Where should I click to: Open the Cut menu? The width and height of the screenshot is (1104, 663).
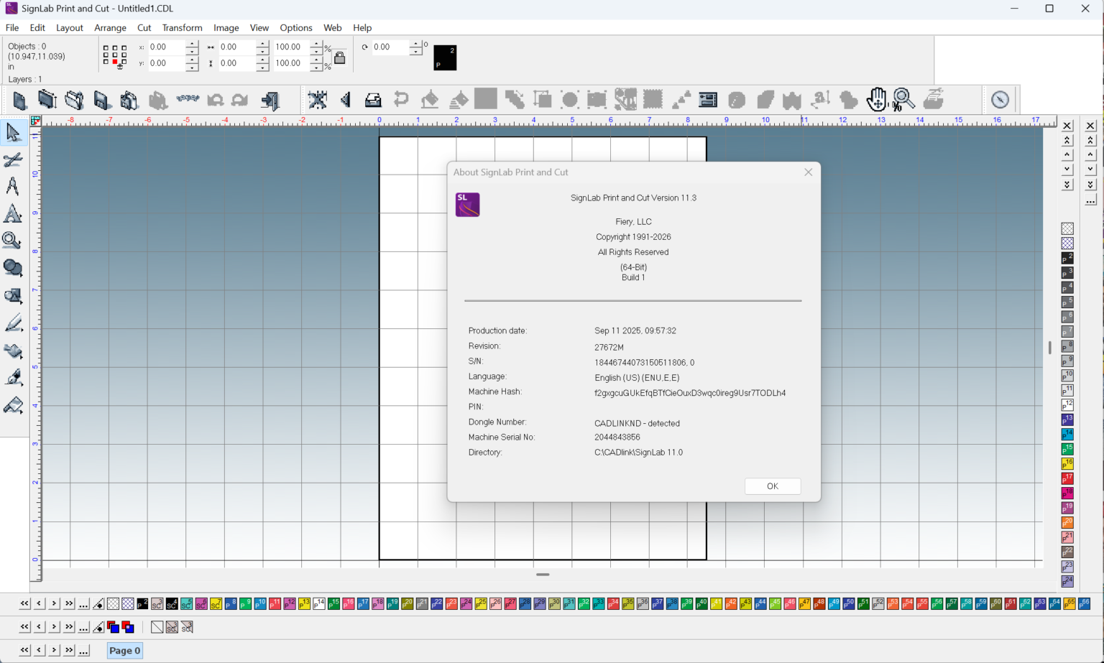tap(144, 27)
